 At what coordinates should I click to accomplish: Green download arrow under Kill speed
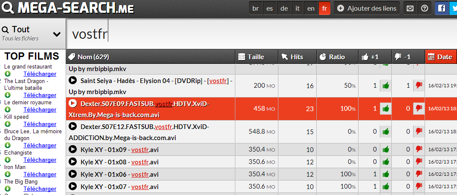click(8, 124)
